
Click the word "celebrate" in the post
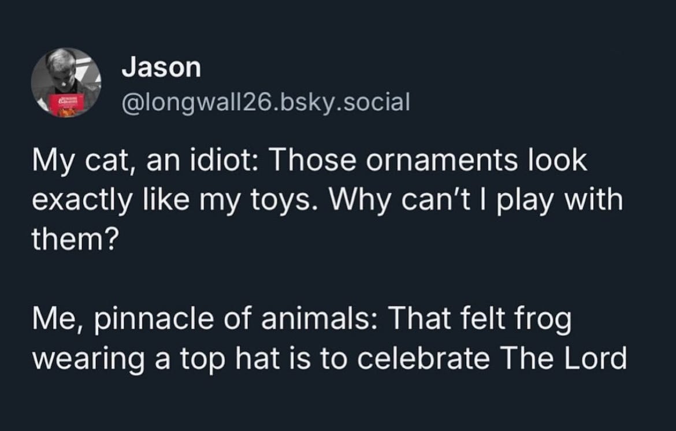point(426,359)
